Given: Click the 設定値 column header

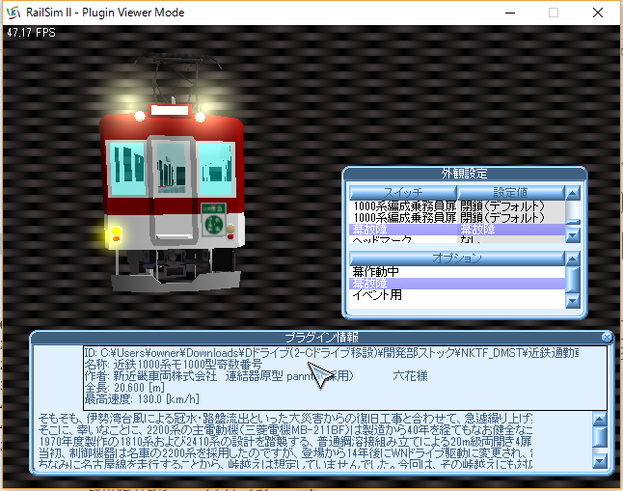Looking at the screenshot, I should tap(510, 193).
